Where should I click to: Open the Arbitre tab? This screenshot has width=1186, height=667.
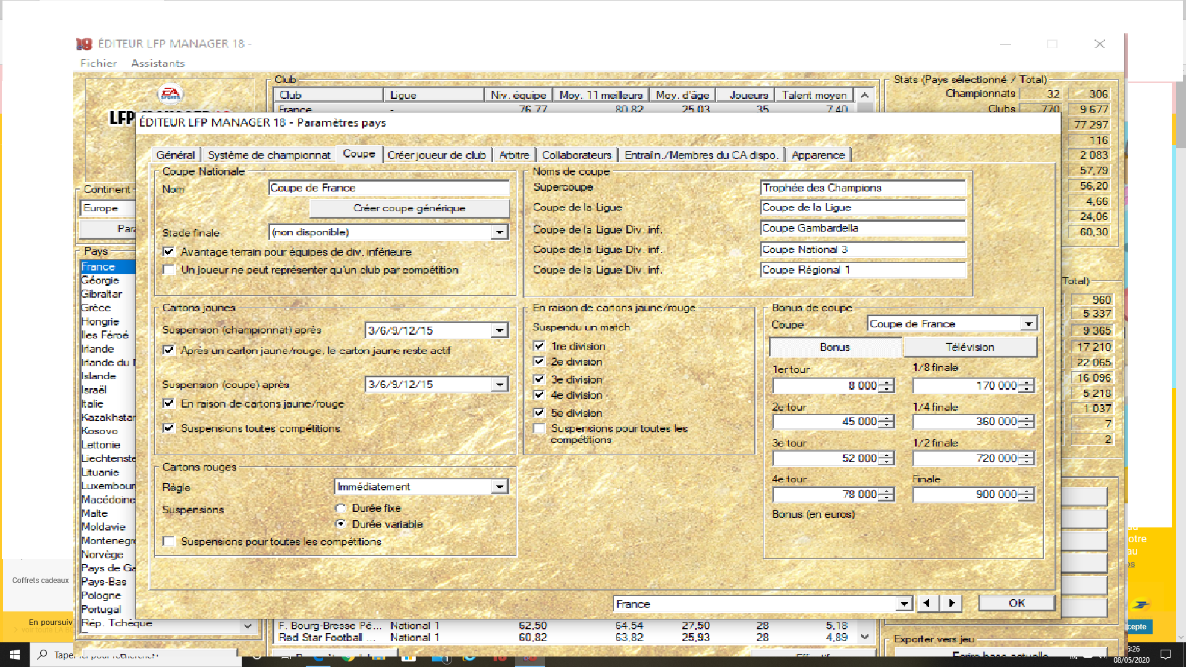click(514, 155)
